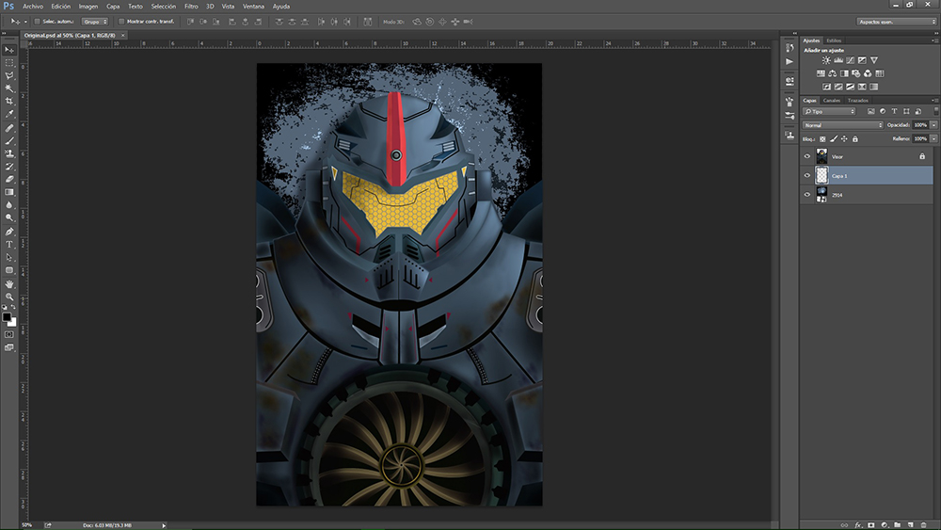Select the Rectangular Marquee tool
This screenshot has width=941, height=530.
coord(9,62)
